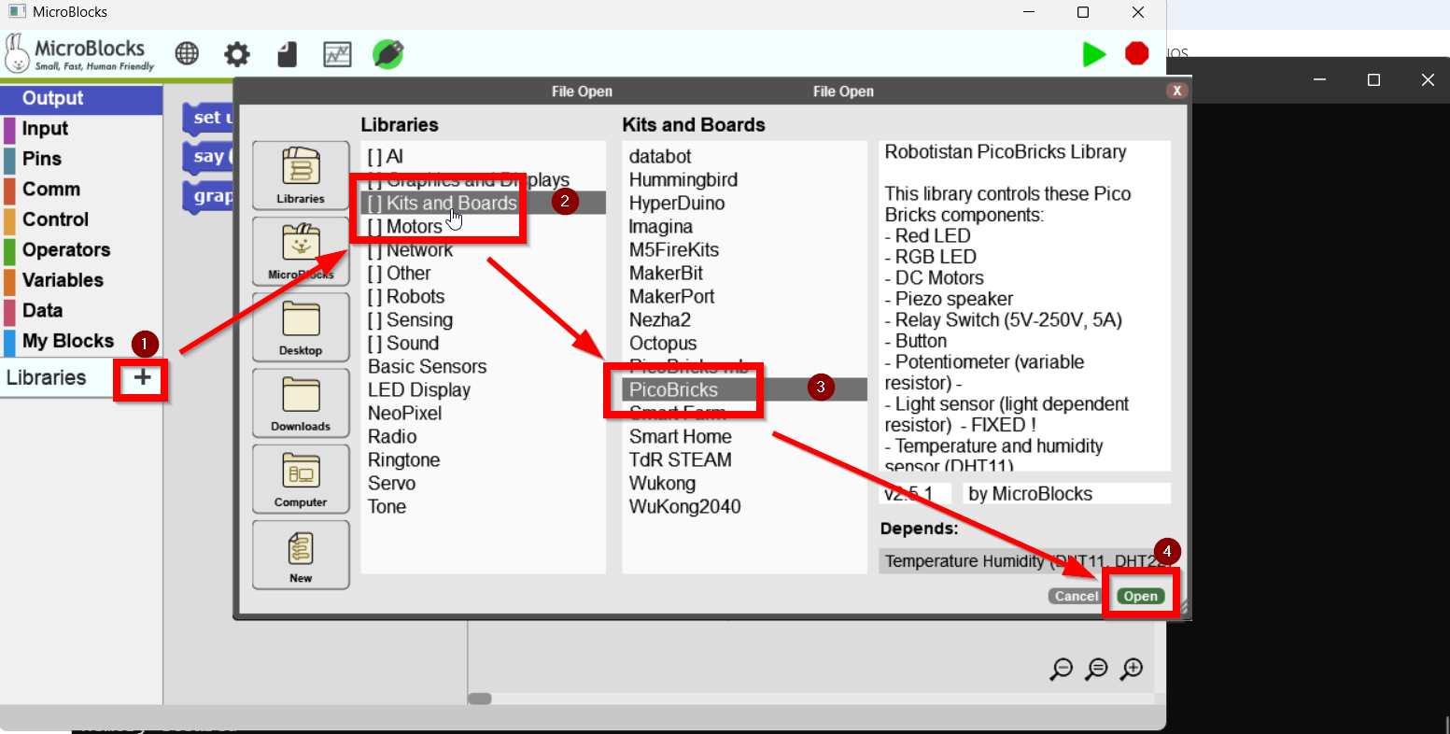Reset zoom with the equals magnifier icon
Screen dimensions: 1450x734
(1097, 669)
